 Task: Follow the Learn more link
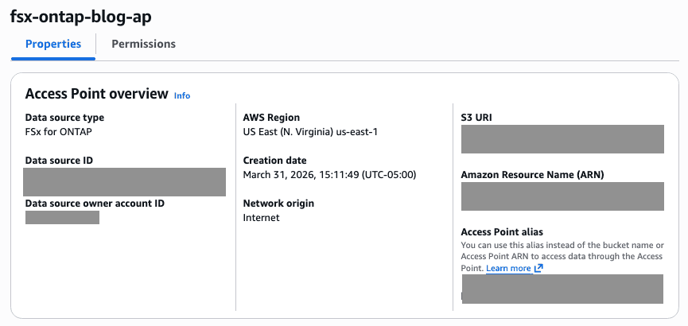tap(508, 268)
